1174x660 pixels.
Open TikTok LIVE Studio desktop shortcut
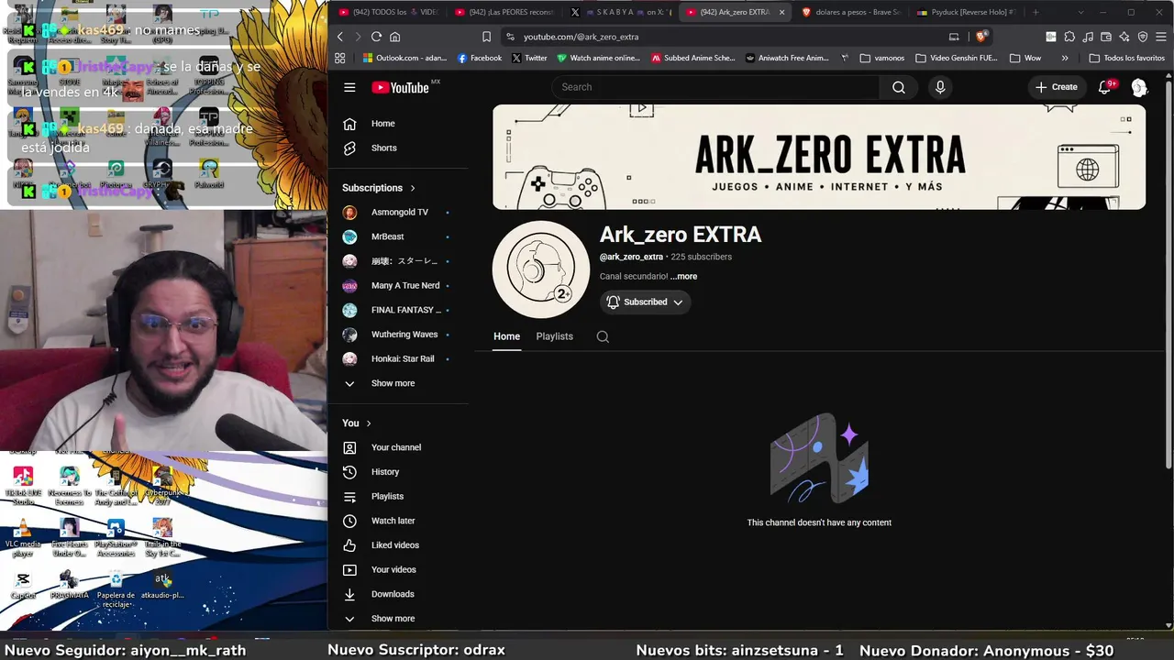click(x=23, y=486)
